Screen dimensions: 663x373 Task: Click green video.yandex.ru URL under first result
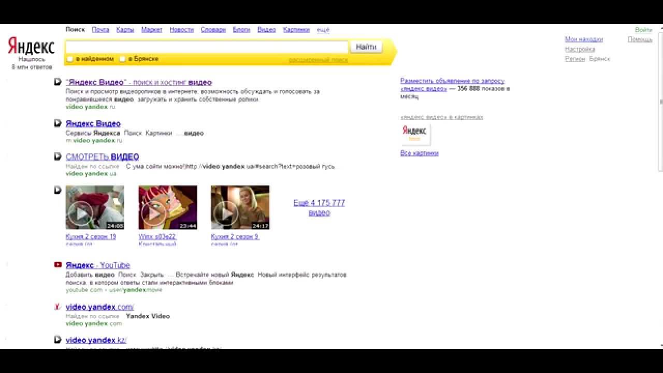(90, 107)
